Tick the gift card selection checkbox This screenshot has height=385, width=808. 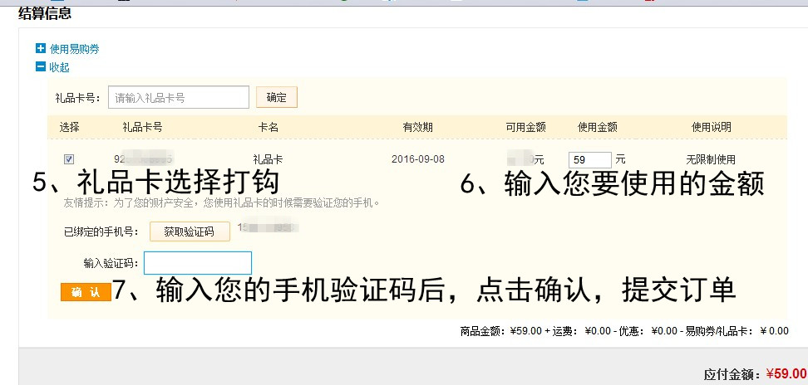click(69, 159)
